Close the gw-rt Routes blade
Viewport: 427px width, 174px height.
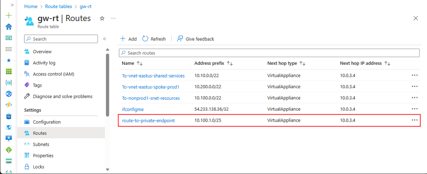coord(415,18)
